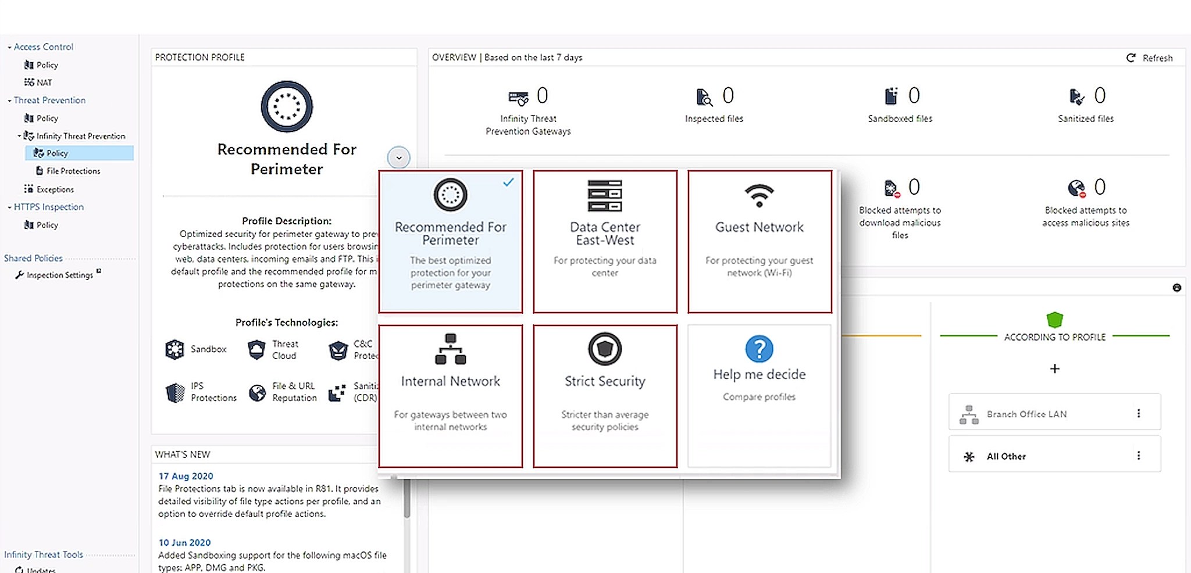Open the 10 Jun 2020 news entry
The height and width of the screenshot is (573, 1191).
185,543
